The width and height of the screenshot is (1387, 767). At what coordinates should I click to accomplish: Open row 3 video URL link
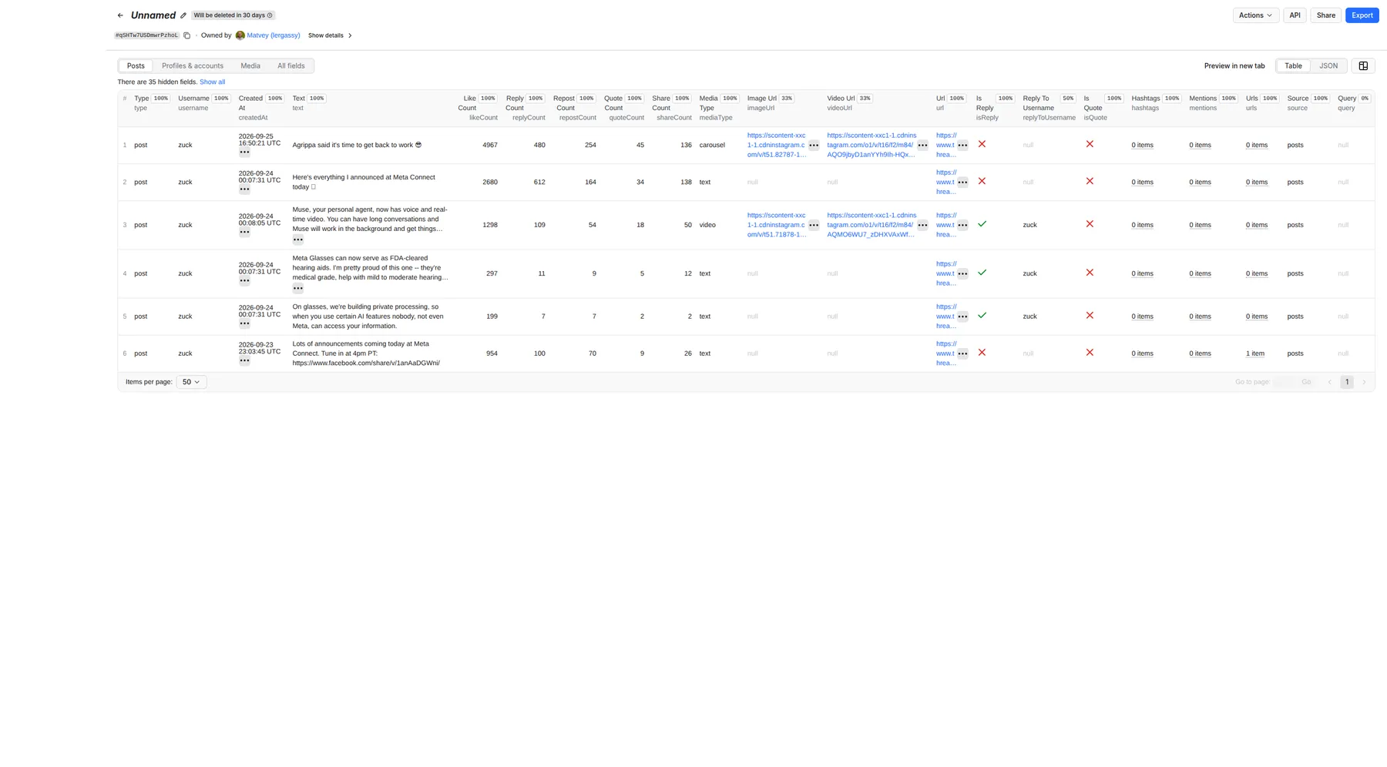[x=871, y=225]
